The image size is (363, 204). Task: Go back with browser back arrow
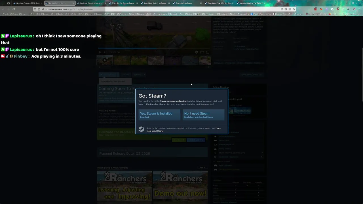[x=3, y=9]
